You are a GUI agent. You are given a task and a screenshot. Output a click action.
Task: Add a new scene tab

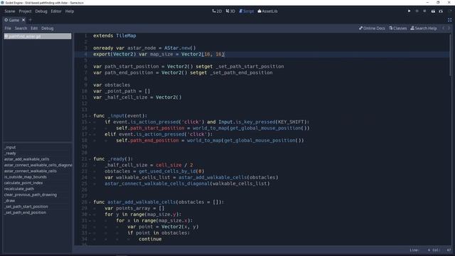tap(30, 20)
